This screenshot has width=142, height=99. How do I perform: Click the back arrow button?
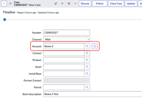click(4, 4)
